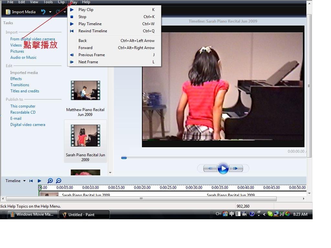Zoom out the timeline with magnifier minus
The height and width of the screenshot is (248, 331).
point(59,181)
